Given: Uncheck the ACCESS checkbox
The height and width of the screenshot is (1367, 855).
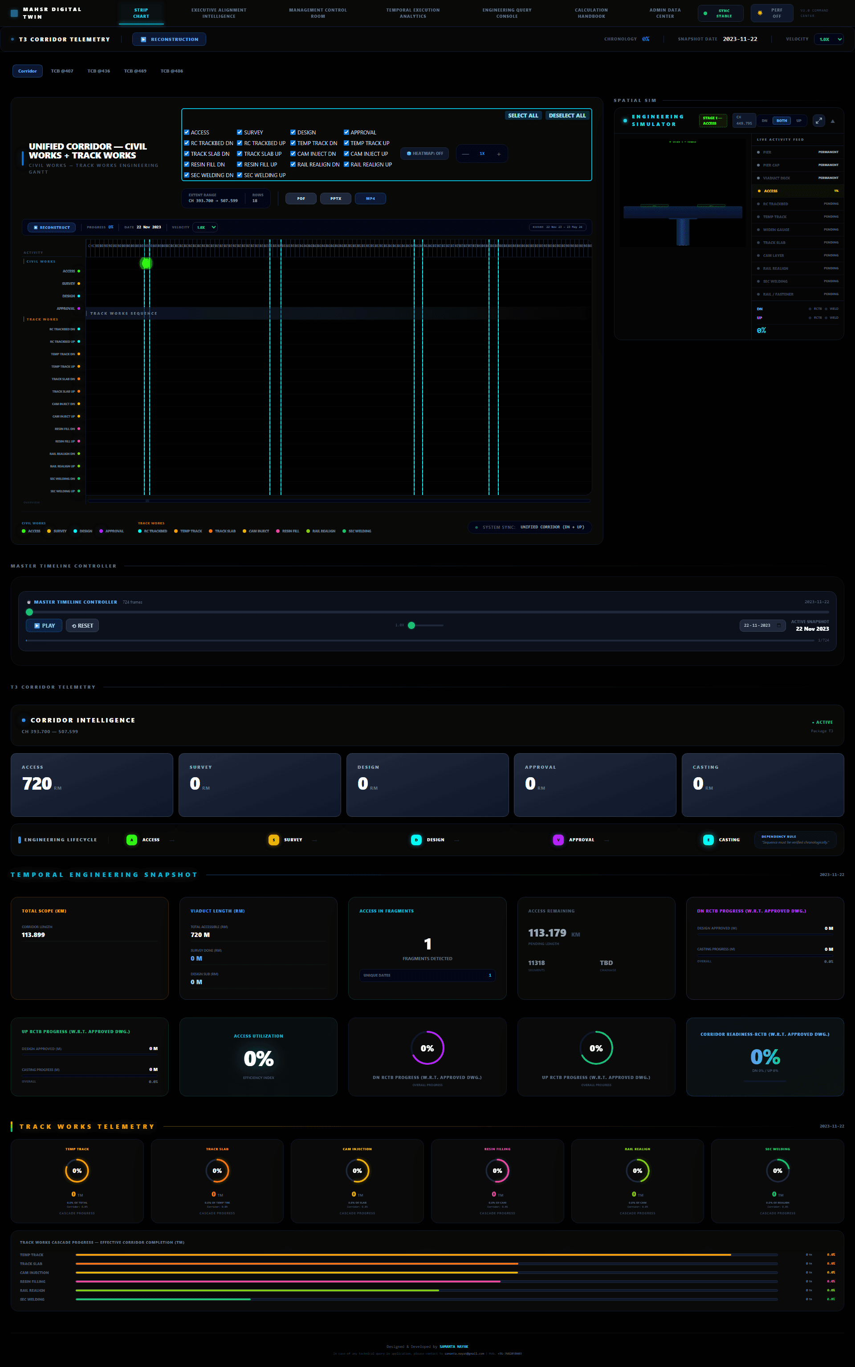Looking at the screenshot, I should [x=187, y=132].
